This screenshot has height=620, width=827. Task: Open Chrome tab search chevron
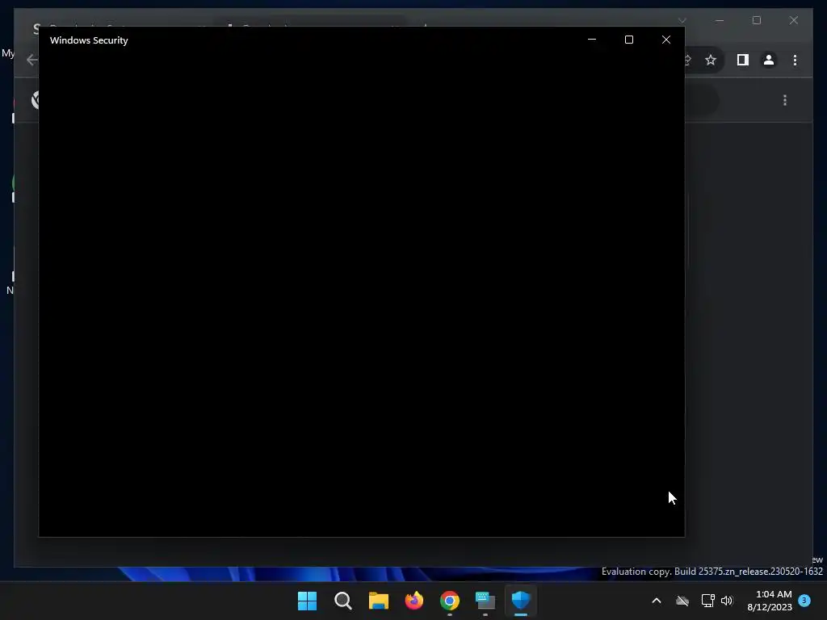click(682, 20)
